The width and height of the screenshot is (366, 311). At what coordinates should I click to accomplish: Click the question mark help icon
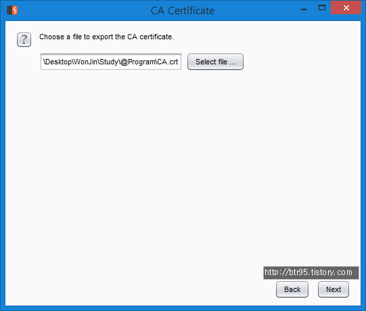pyautogui.click(x=24, y=39)
